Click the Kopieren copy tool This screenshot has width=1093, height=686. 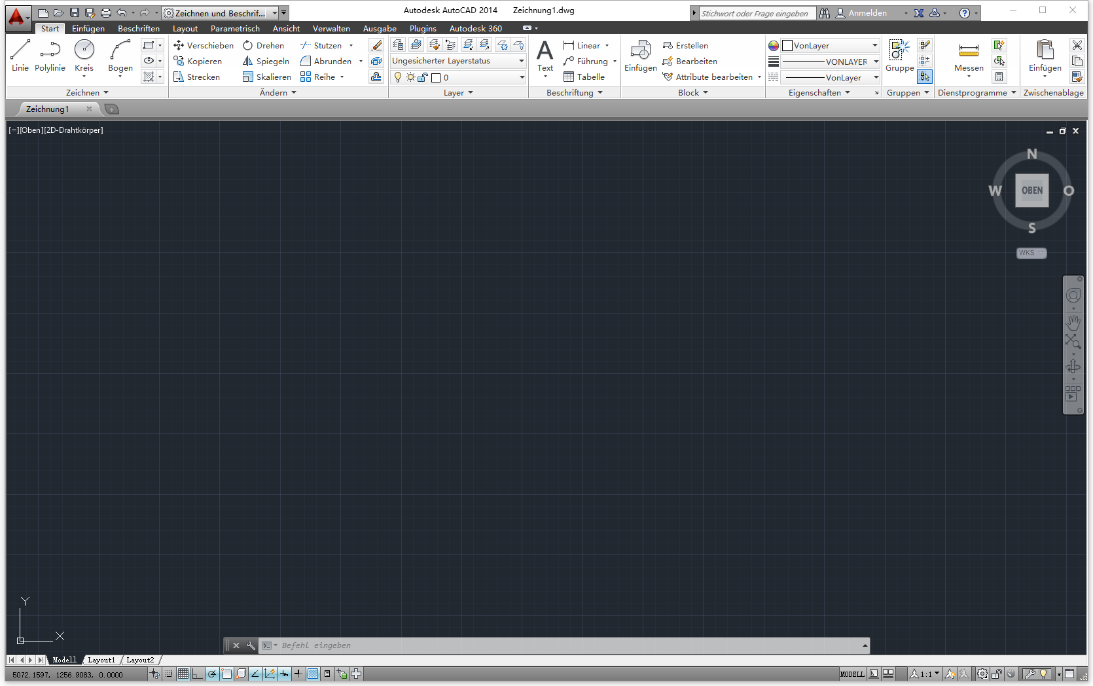[x=198, y=61]
